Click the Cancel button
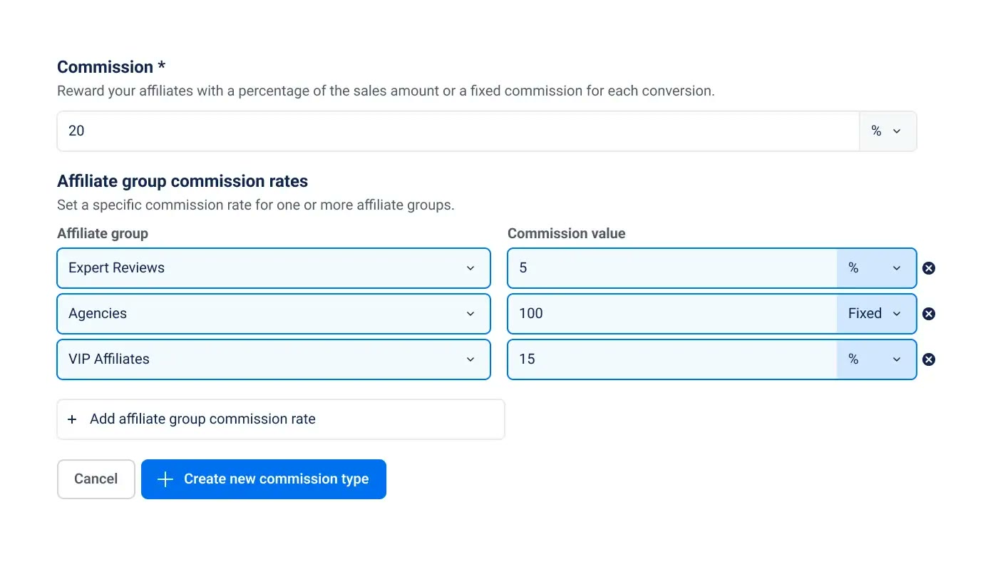 (x=96, y=479)
